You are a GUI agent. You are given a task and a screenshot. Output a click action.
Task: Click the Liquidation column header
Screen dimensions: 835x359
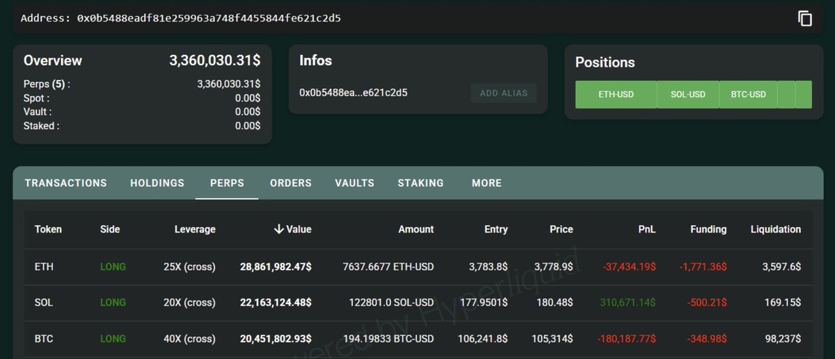pyautogui.click(x=776, y=229)
